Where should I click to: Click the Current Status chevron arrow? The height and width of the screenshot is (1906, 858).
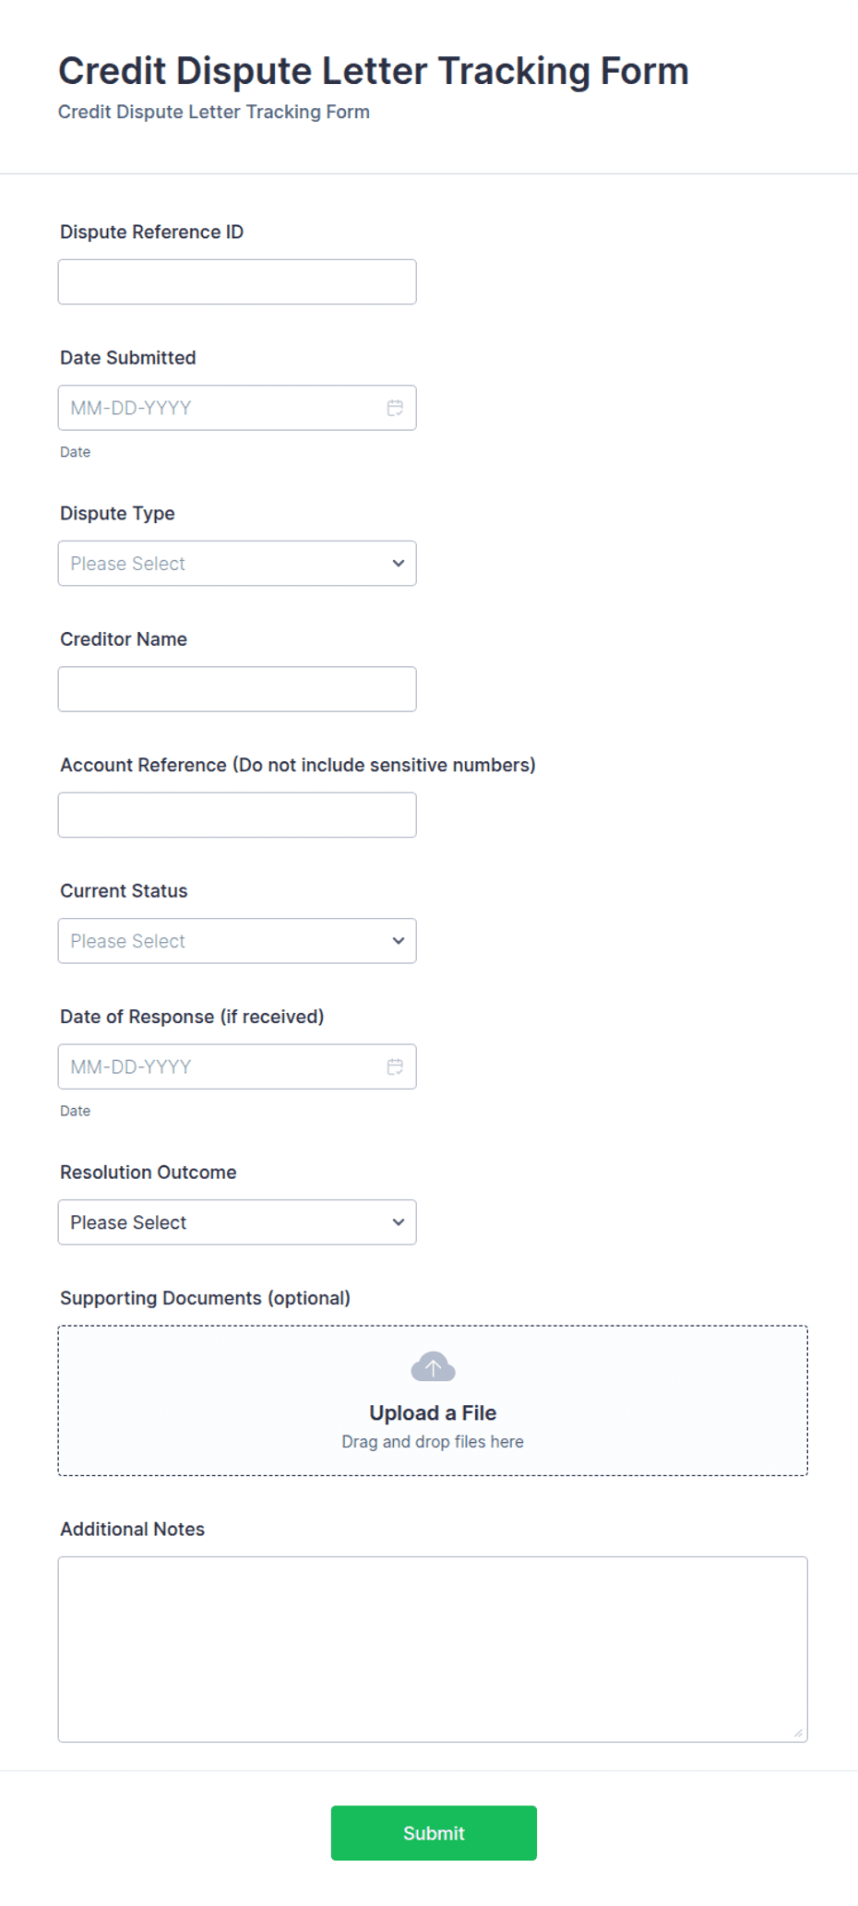pyautogui.click(x=399, y=941)
